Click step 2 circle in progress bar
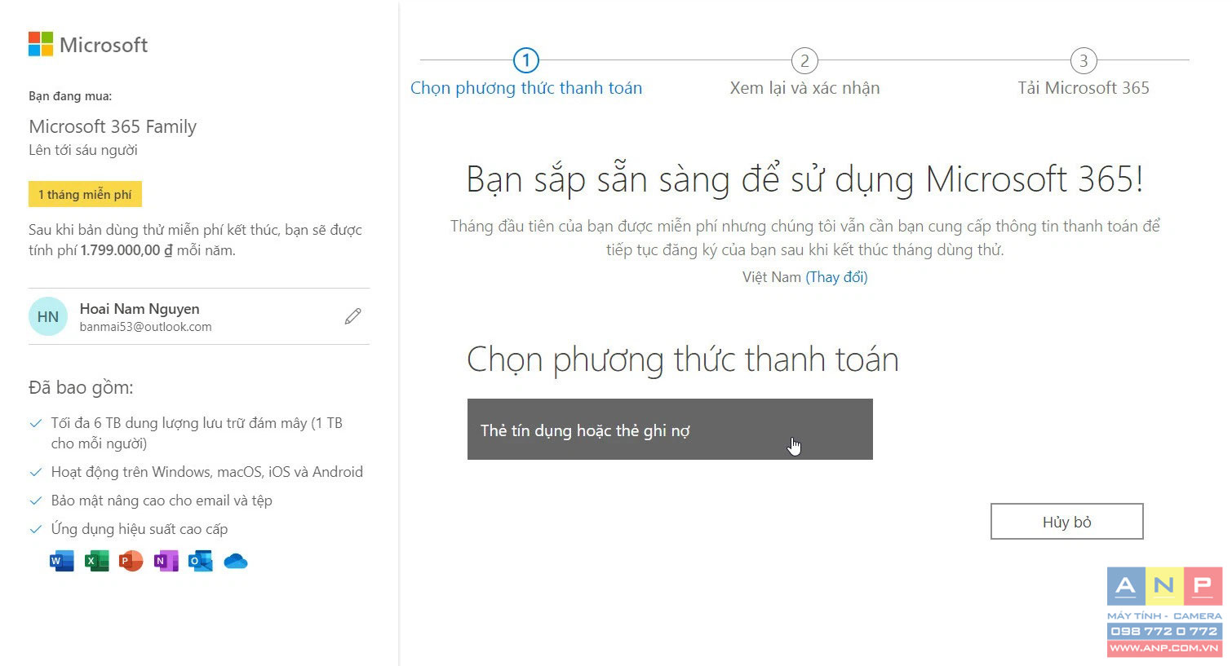1232x666 pixels. pos(804,60)
